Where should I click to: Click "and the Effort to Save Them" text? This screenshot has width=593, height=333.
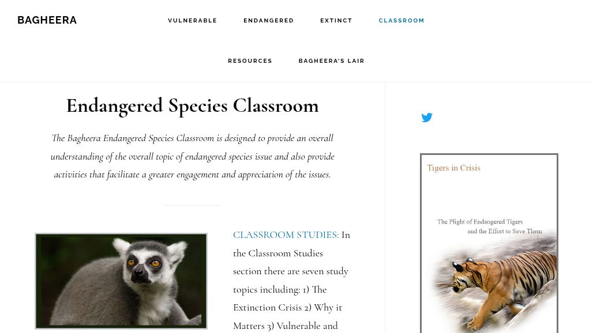pyautogui.click(x=504, y=231)
